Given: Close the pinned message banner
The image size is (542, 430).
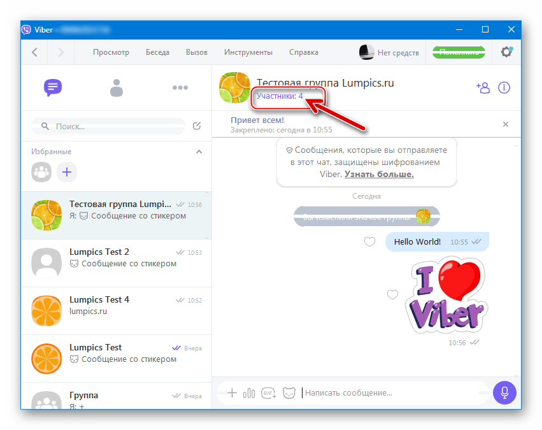Looking at the screenshot, I should point(505,124).
